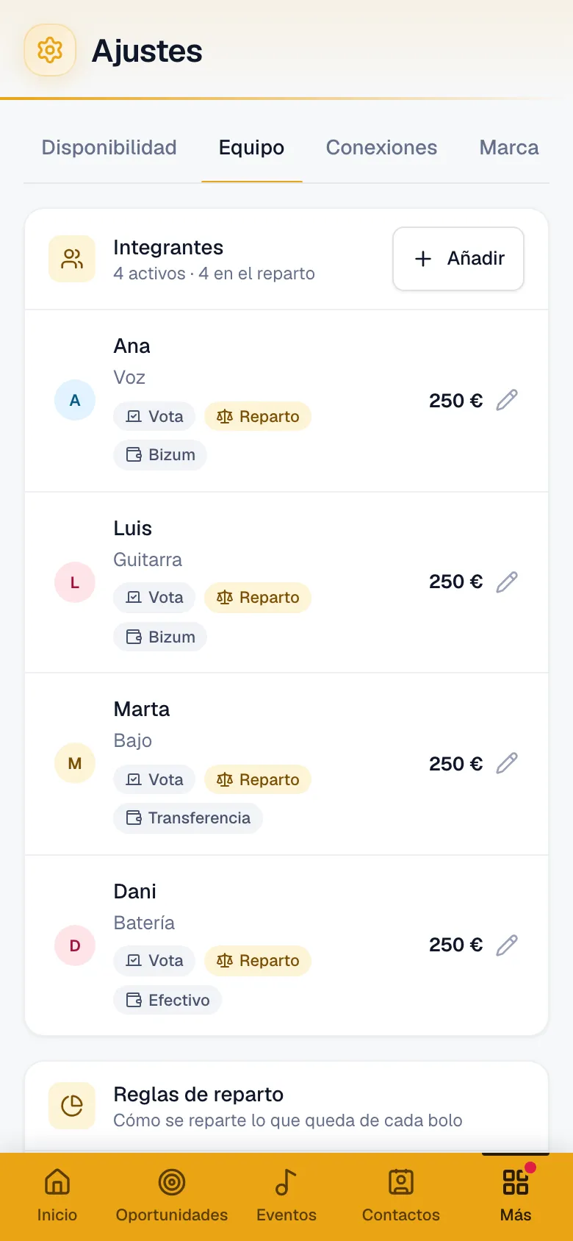Viewport: 573px width, 1241px height.
Task: Click Marta's avatar circle
Action: pos(75,763)
